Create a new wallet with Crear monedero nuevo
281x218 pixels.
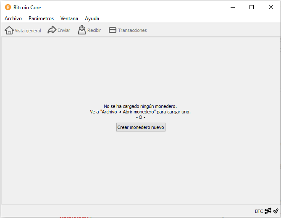[x=141, y=127]
